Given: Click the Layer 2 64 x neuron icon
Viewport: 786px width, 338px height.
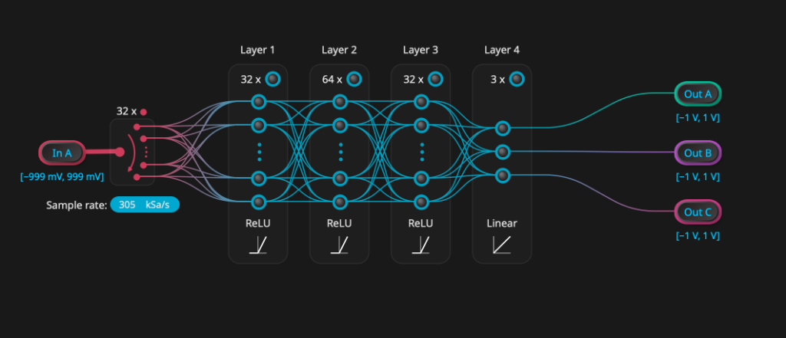Looking at the screenshot, I should coord(354,79).
